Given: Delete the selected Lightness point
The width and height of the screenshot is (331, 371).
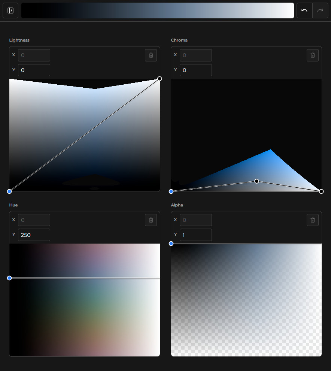Looking at the screenshot, I should (151, 55).
